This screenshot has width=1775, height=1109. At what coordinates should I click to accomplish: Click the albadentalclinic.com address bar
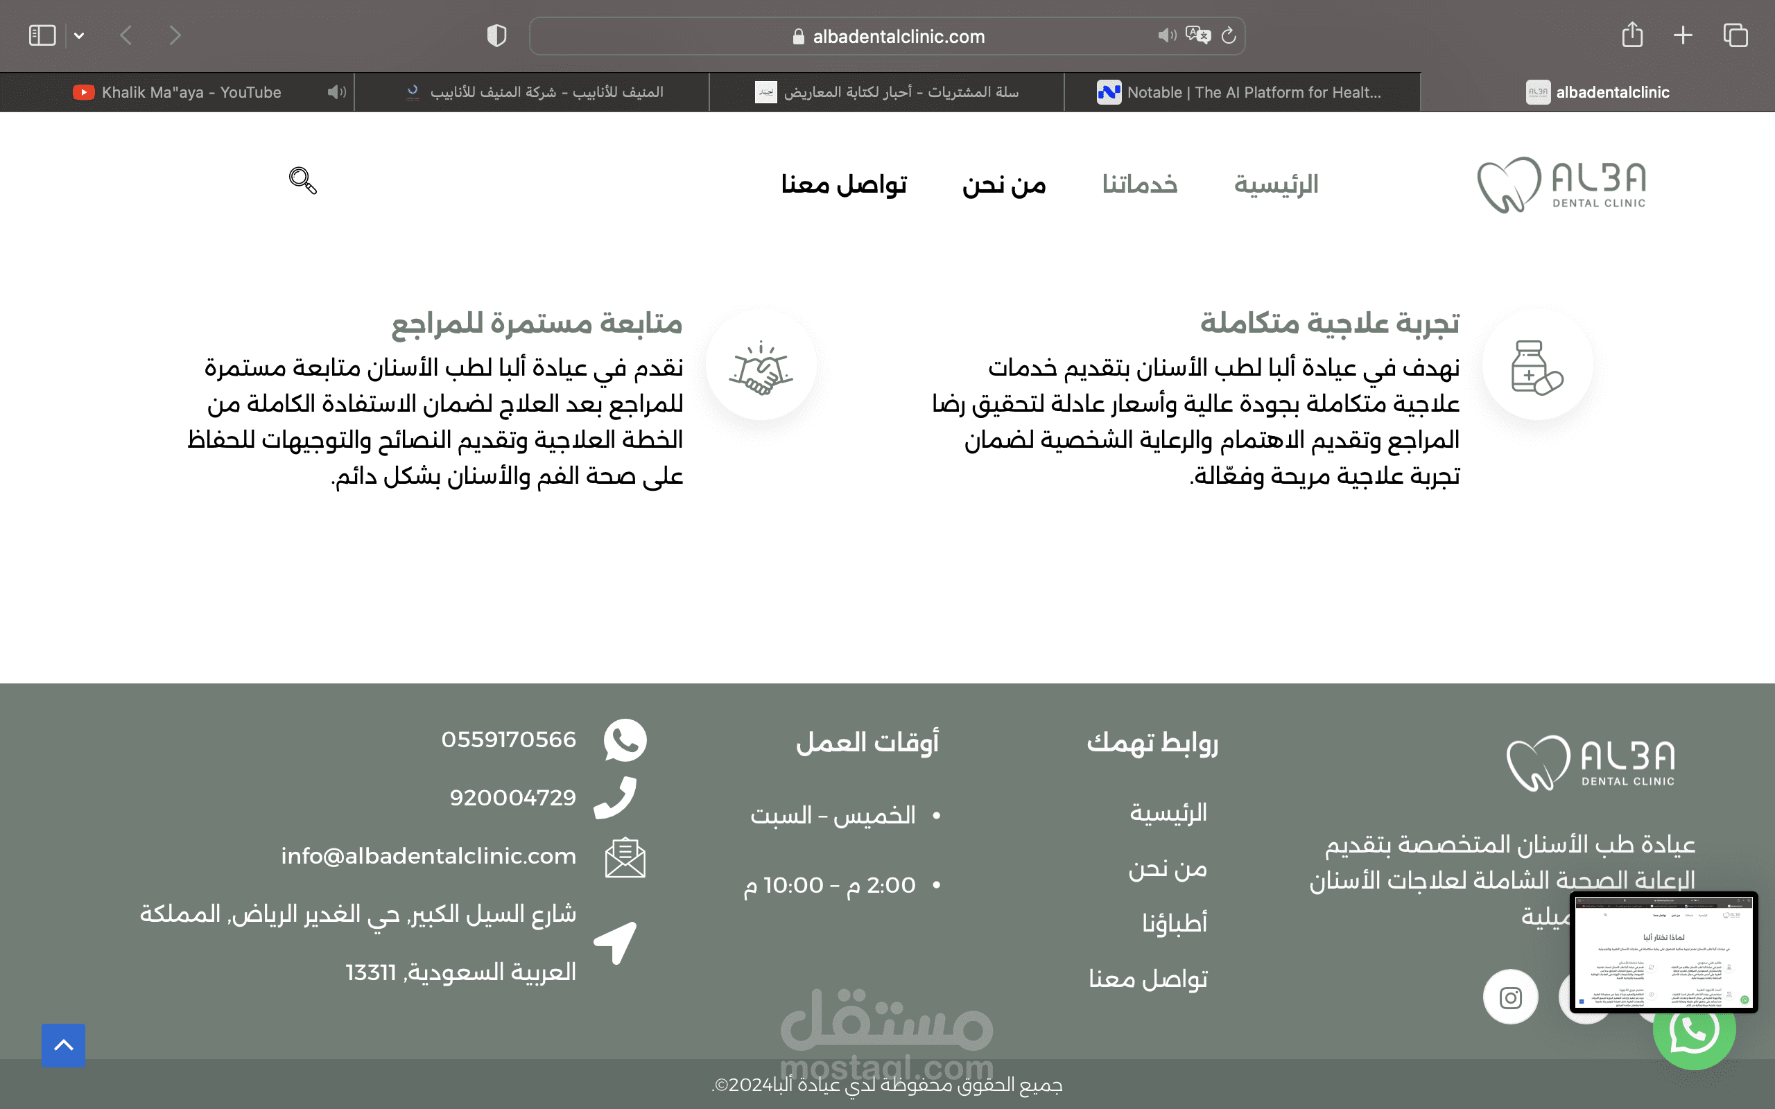pyautogui.click(x=898, y=36)
